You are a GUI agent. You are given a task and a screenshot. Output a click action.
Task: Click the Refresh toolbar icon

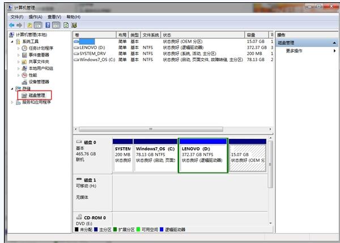[66, 25]
